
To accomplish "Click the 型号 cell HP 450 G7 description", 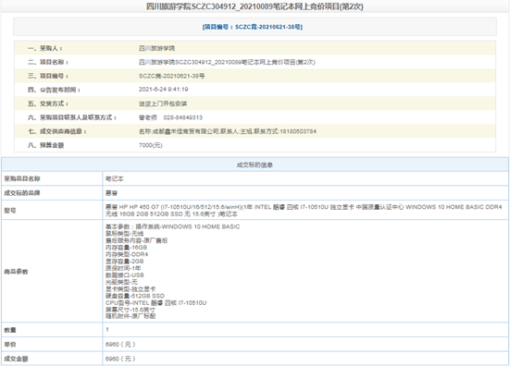I will point(304,211).
